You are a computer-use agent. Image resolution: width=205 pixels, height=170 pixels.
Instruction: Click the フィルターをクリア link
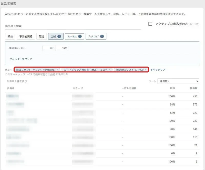click(21, 59)
